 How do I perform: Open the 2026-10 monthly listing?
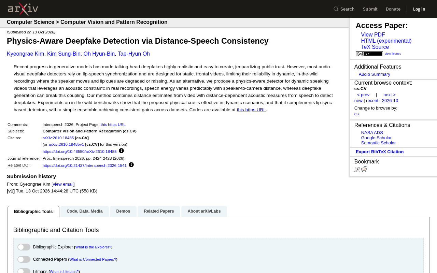click(x=390, y=101)
